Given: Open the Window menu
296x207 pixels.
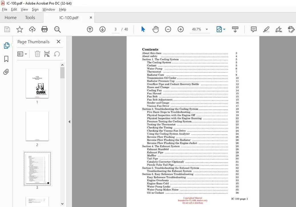Looking at the screenshot, I should (49, 9).
